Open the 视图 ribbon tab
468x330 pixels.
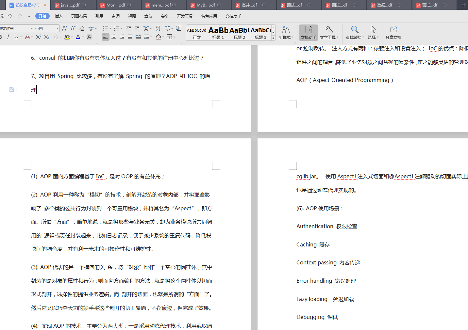pos(132,16)
